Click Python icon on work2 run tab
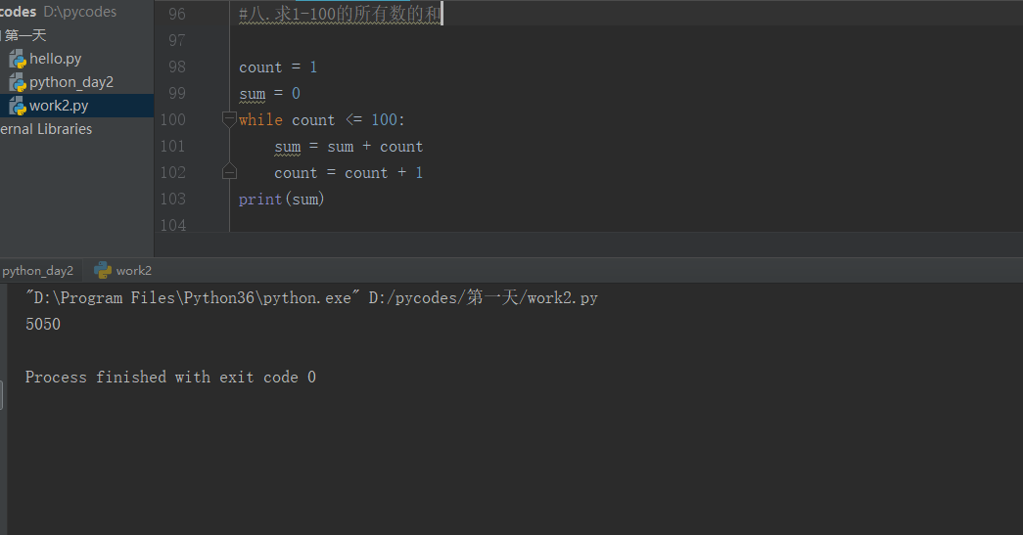Viewport: 1023px width, 535px height. click(x=103, y=270)
